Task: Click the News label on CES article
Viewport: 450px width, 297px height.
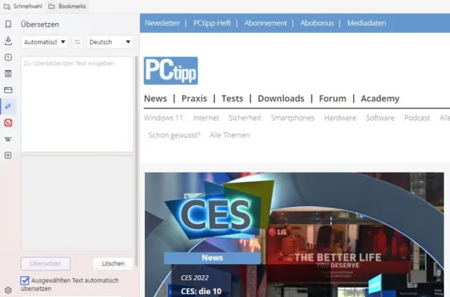Action: (x=212, y=258)
